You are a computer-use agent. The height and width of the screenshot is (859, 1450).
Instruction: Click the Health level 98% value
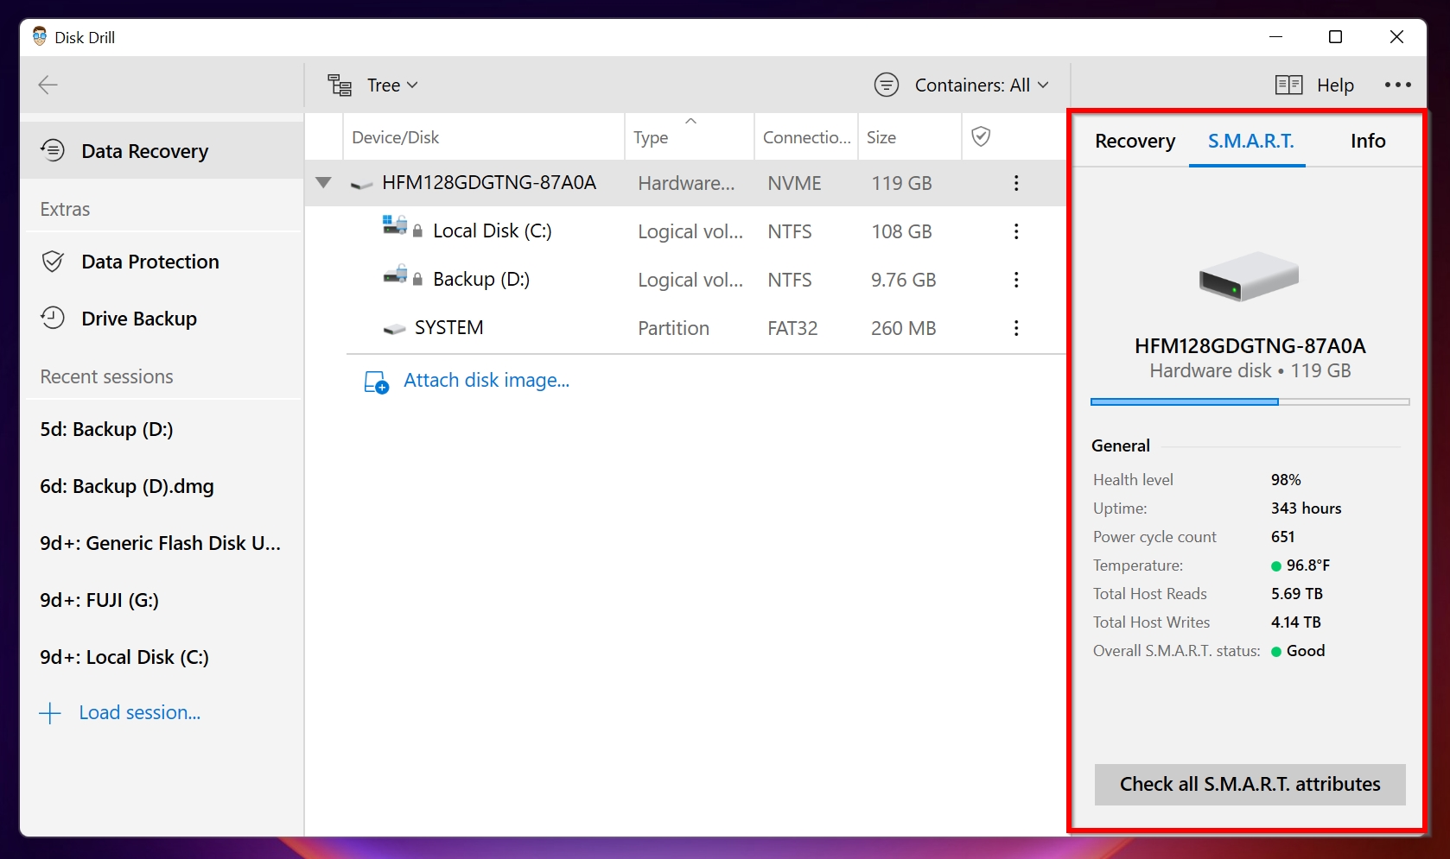tap(1286, 480)
